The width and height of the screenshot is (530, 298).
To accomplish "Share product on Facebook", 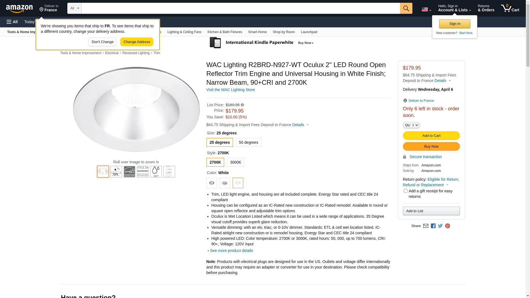I will [x=433, y=226].
